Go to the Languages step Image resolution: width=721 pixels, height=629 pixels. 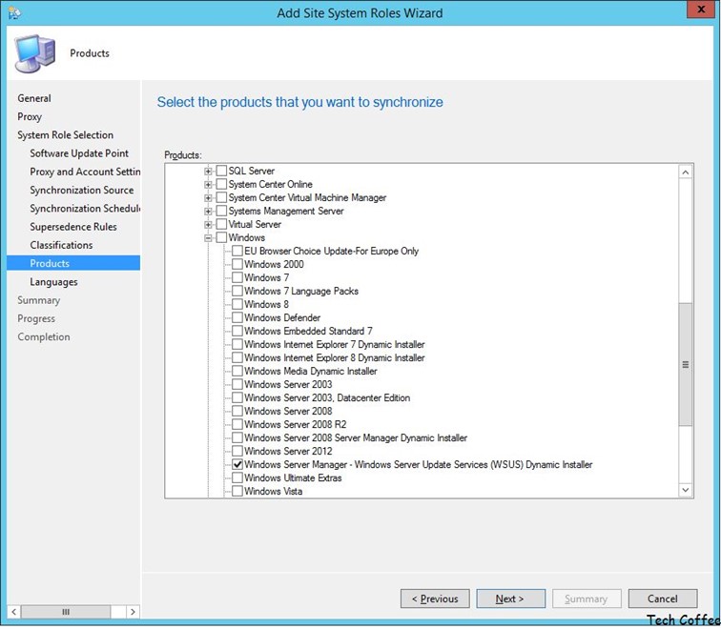pyautogui.click(x=53, y=282)
